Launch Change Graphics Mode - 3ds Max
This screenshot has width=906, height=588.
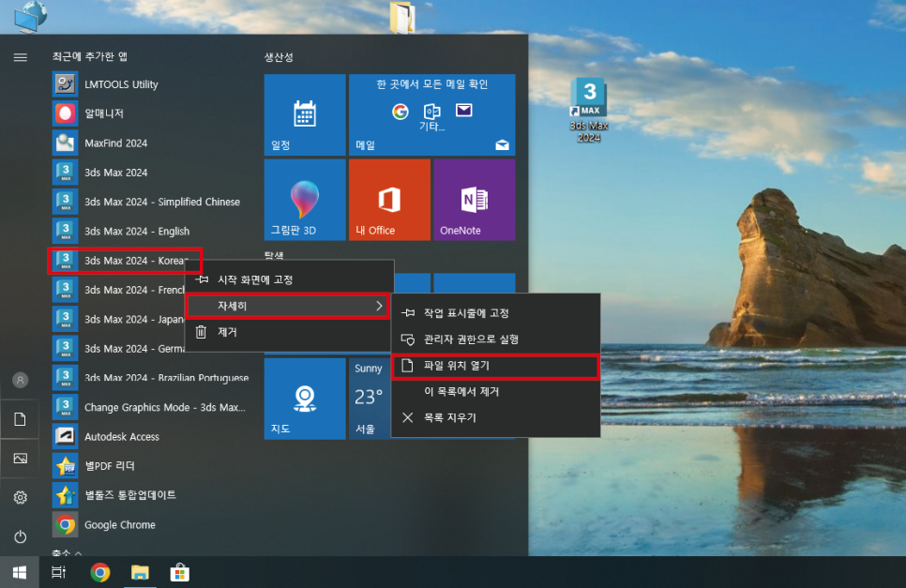coord(151,407)
